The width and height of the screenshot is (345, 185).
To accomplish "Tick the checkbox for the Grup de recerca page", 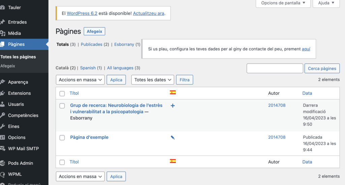I will tap(62, 106).
